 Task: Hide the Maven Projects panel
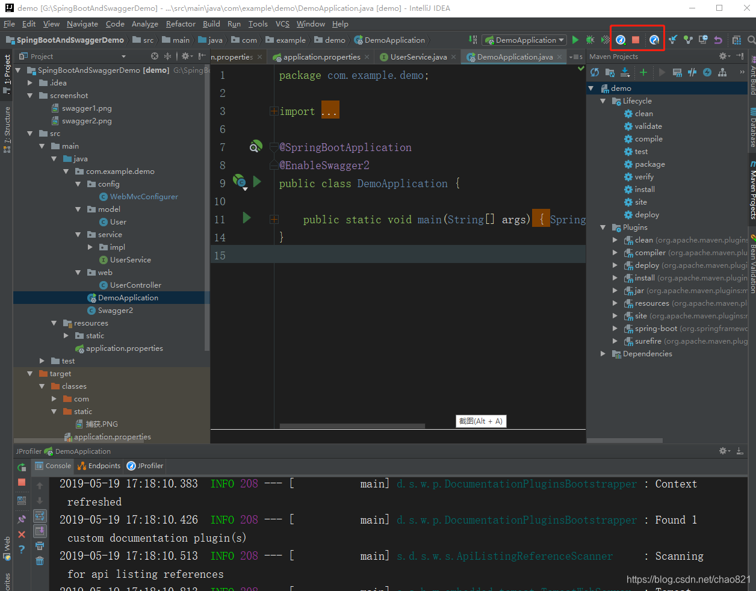[x=740, y=56]
